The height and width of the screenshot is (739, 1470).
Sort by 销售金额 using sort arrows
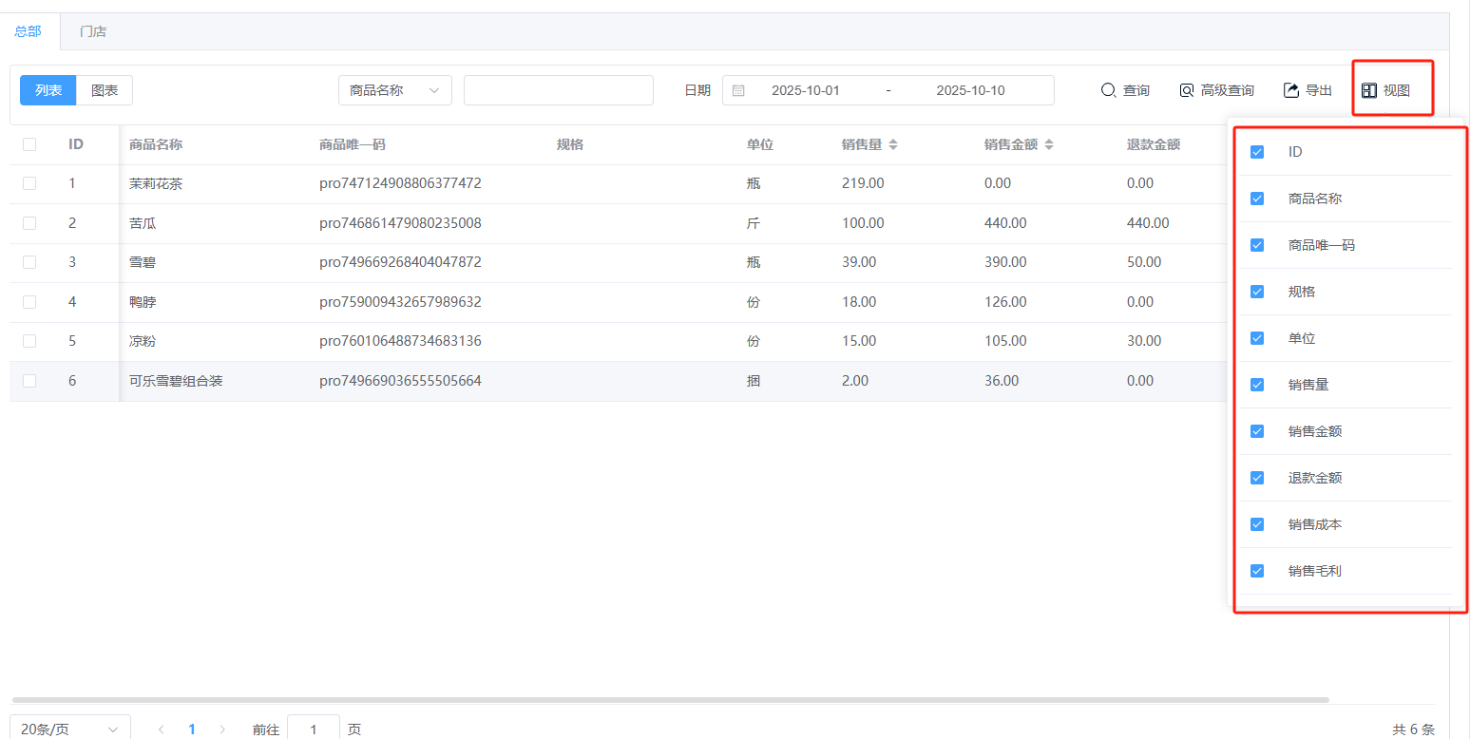[1049, 144]
